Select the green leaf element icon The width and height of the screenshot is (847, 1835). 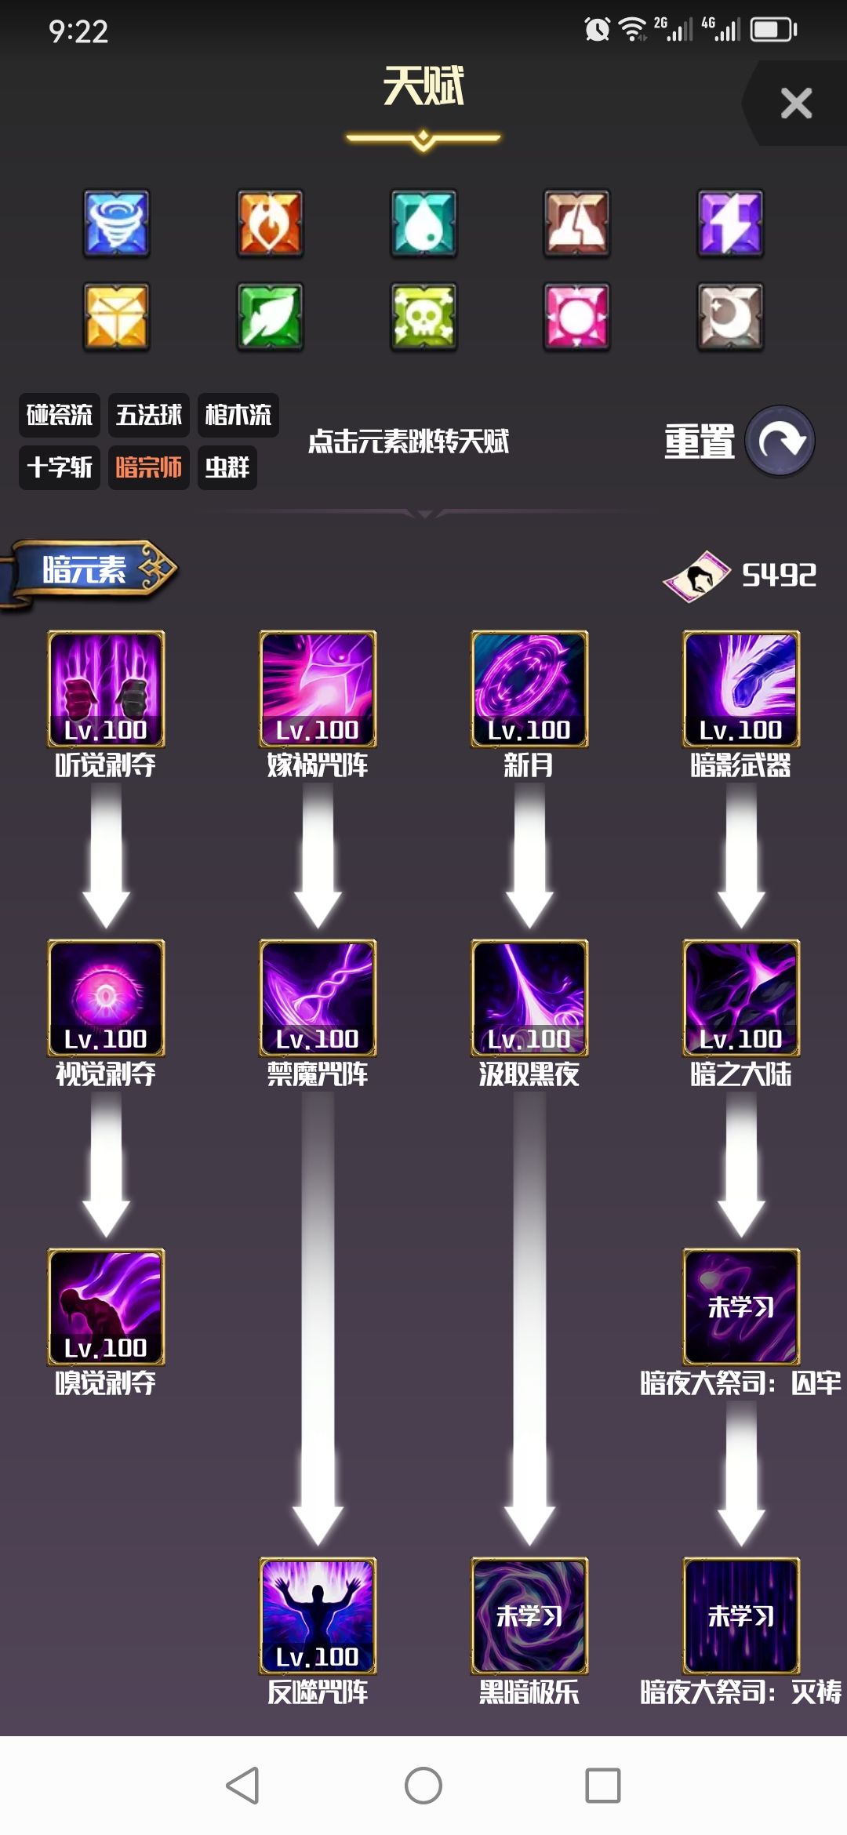270,317
